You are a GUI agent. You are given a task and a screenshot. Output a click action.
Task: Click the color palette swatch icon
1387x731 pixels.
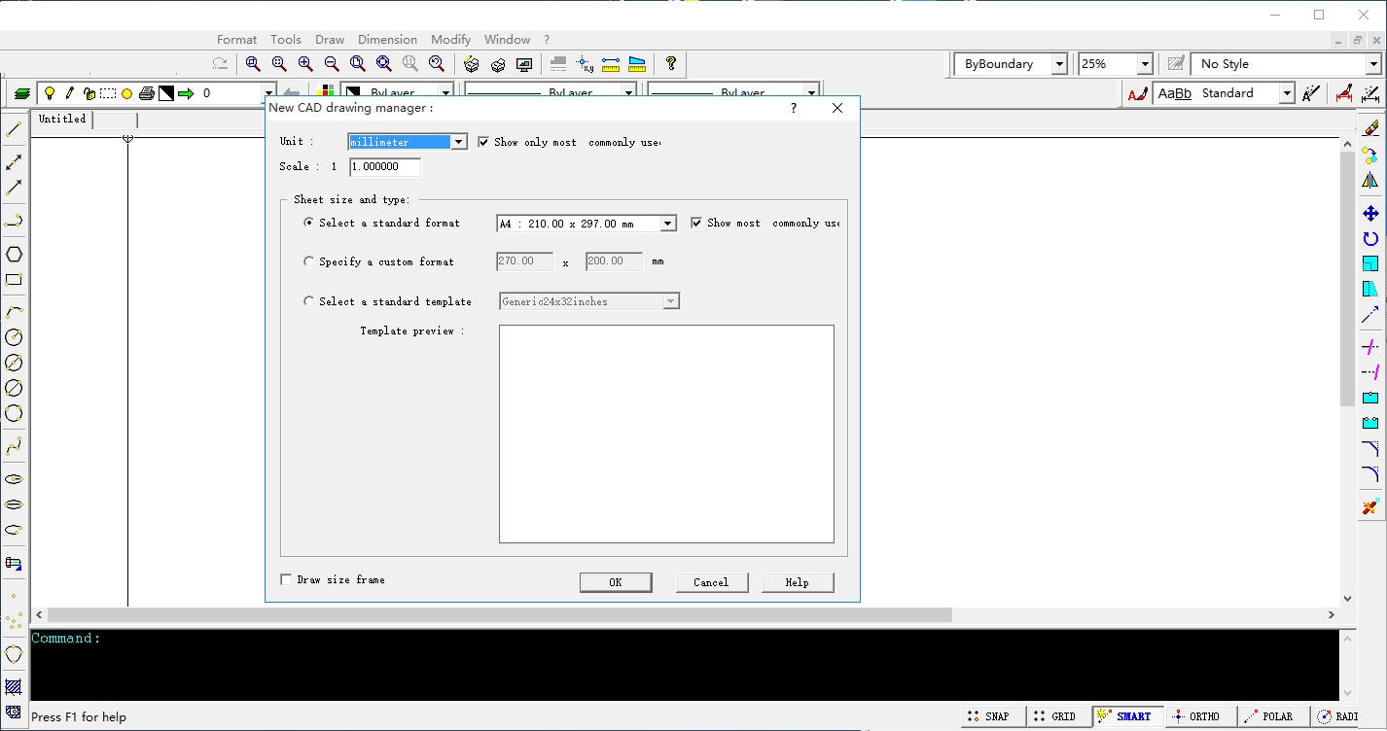click(x=328, y=93)
